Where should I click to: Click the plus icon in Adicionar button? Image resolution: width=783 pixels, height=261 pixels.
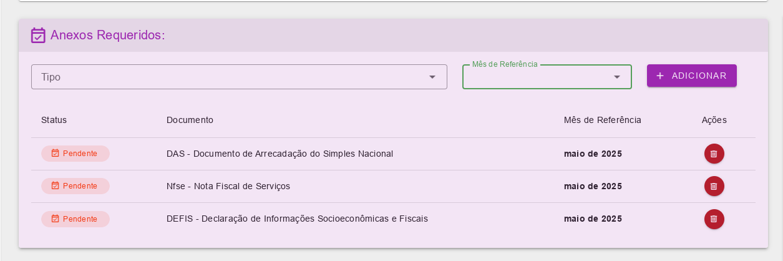(x=660, y=76)
